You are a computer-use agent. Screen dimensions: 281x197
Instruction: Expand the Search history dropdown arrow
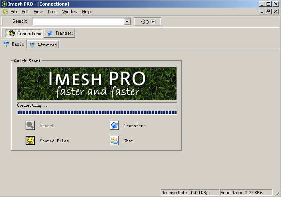pyautogui.click(x=127, y=22)
